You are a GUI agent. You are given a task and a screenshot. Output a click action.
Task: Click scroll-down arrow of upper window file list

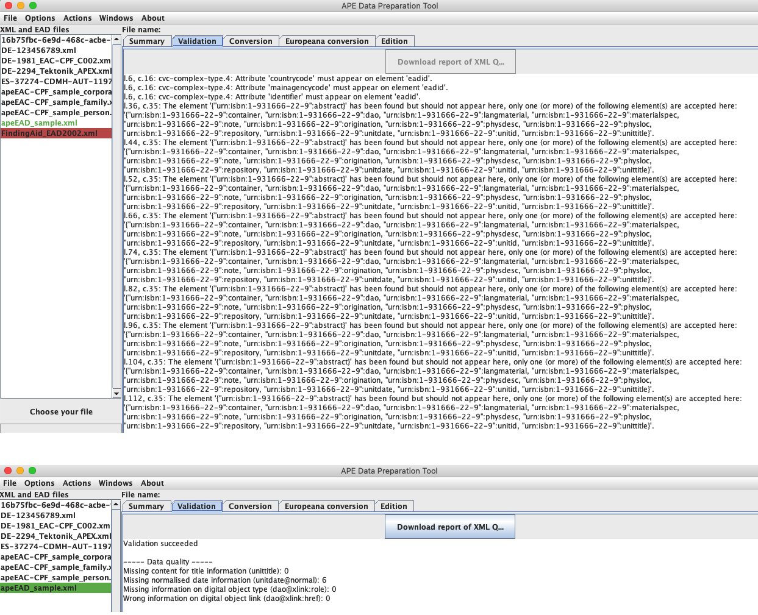point(116,394)
